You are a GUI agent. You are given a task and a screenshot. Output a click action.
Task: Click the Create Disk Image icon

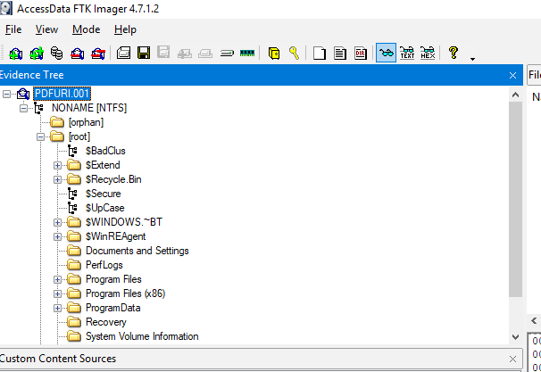click(123, 54)
